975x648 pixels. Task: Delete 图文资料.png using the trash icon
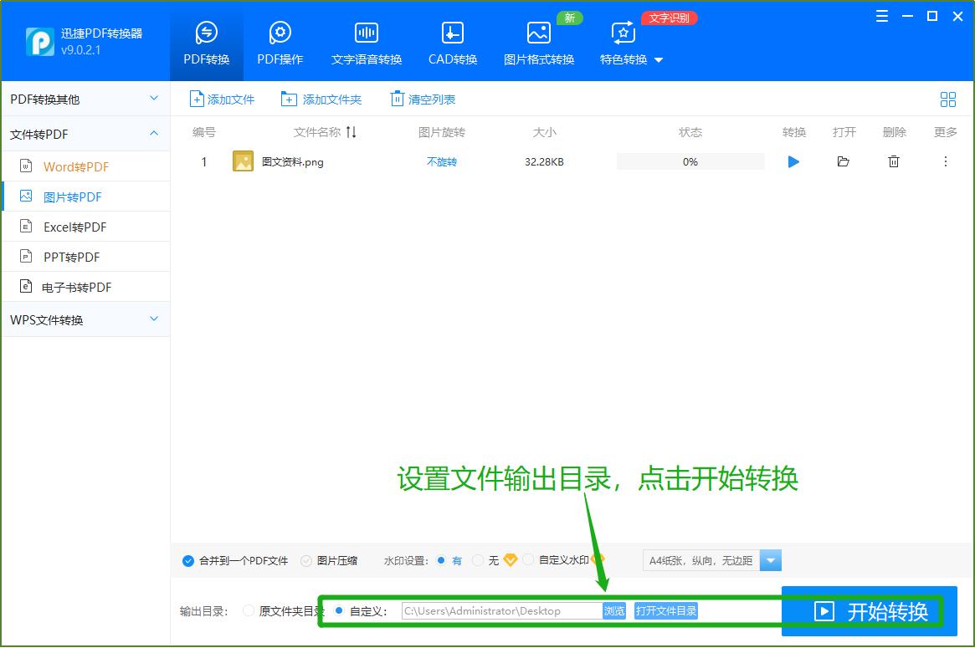893,161
